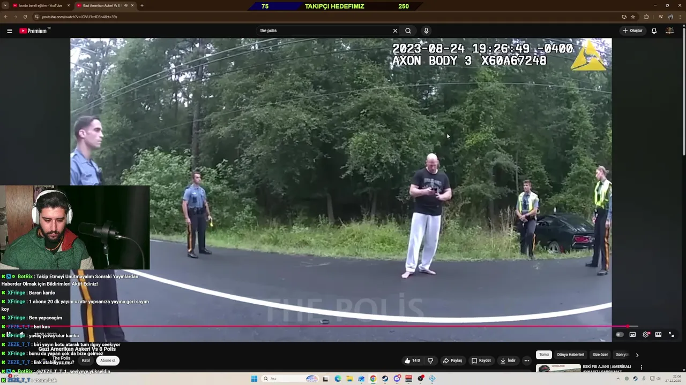
Task: Open a new browser tab
Action: pos(141,5)
